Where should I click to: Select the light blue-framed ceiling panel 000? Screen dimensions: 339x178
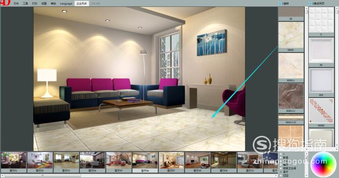321,81
